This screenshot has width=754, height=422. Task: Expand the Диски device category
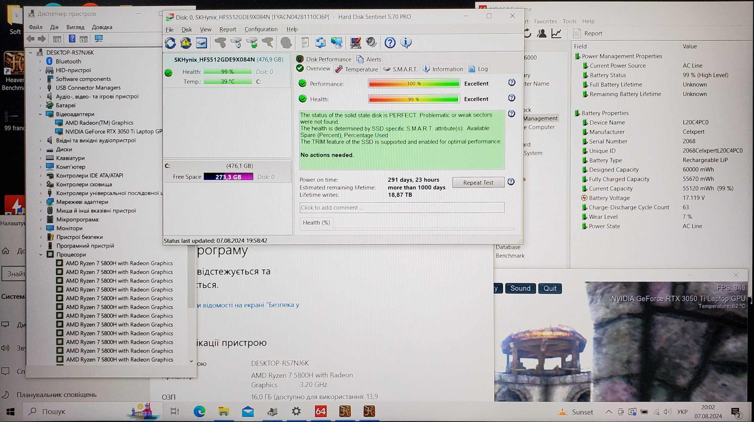click(40, 149)
